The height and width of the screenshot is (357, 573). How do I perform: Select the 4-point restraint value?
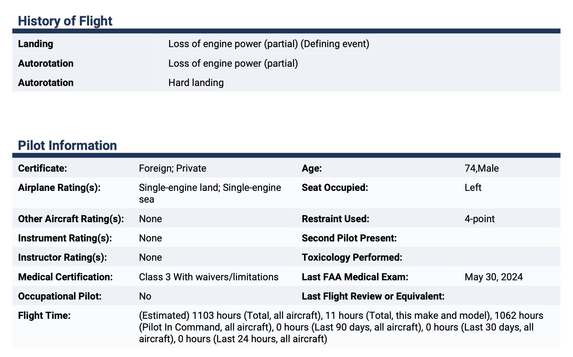point(479,219)
